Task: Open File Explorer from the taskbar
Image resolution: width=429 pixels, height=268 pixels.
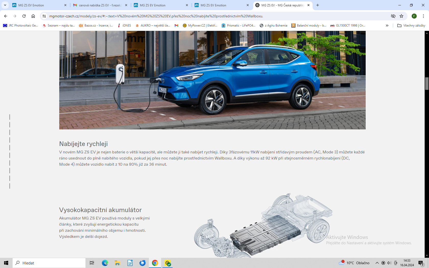Action: [117, 263]
